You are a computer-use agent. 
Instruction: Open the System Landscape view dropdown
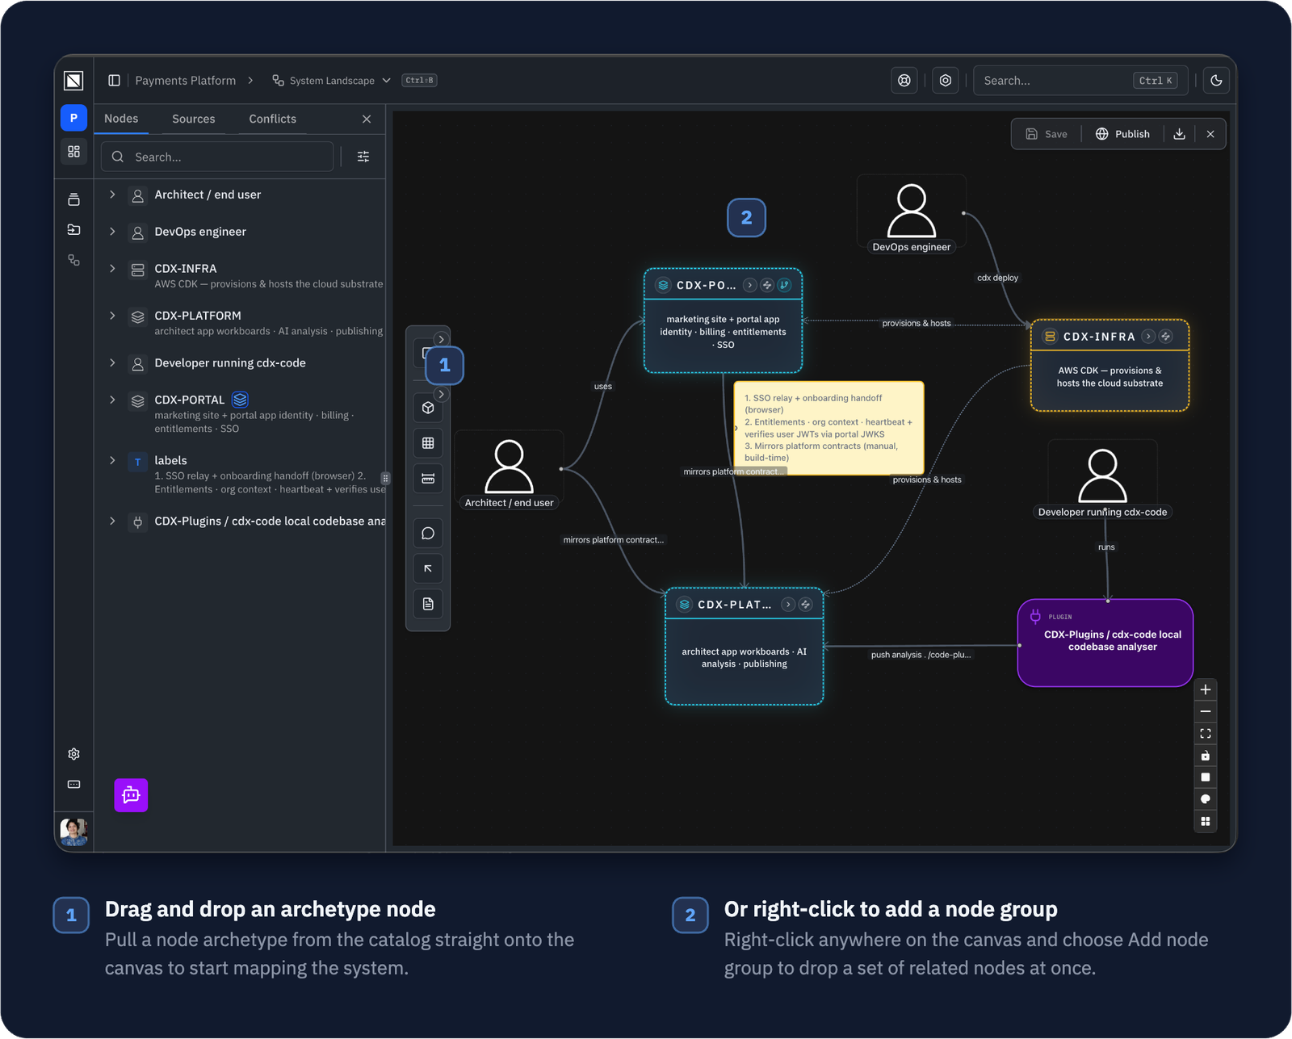pos(332,81)
